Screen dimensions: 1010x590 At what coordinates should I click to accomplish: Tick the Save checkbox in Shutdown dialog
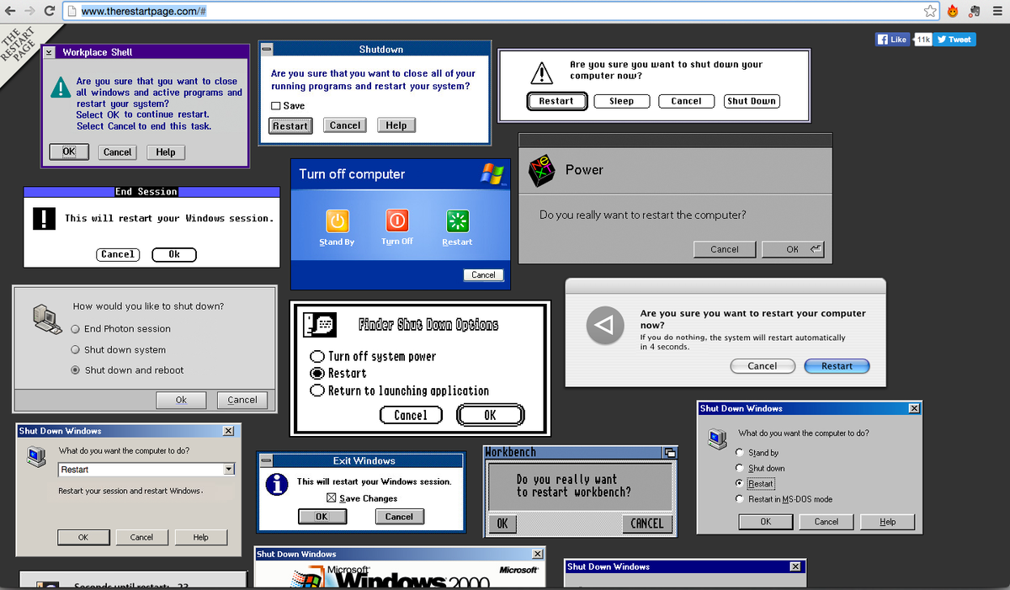point(276,106)
